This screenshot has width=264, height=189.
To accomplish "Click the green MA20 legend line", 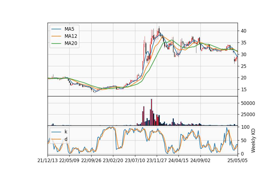I will click(x=56, y=43).
